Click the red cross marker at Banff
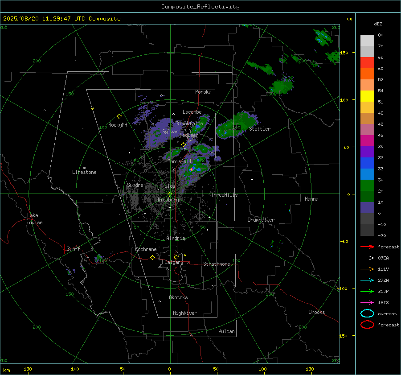 coord(64,249)
